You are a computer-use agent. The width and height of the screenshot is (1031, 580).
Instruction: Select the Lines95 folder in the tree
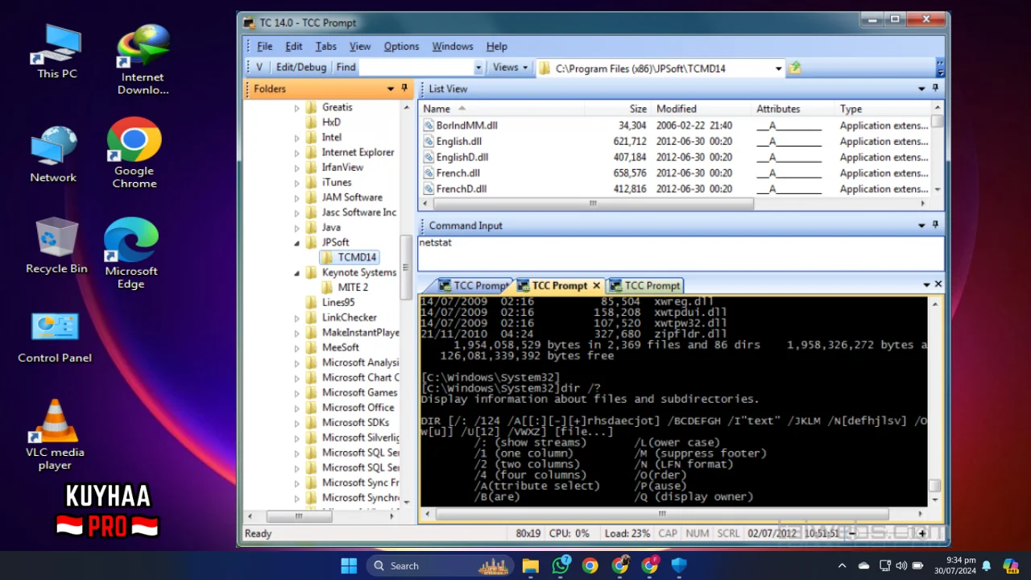pyautogui.click(x=337, y=303)
